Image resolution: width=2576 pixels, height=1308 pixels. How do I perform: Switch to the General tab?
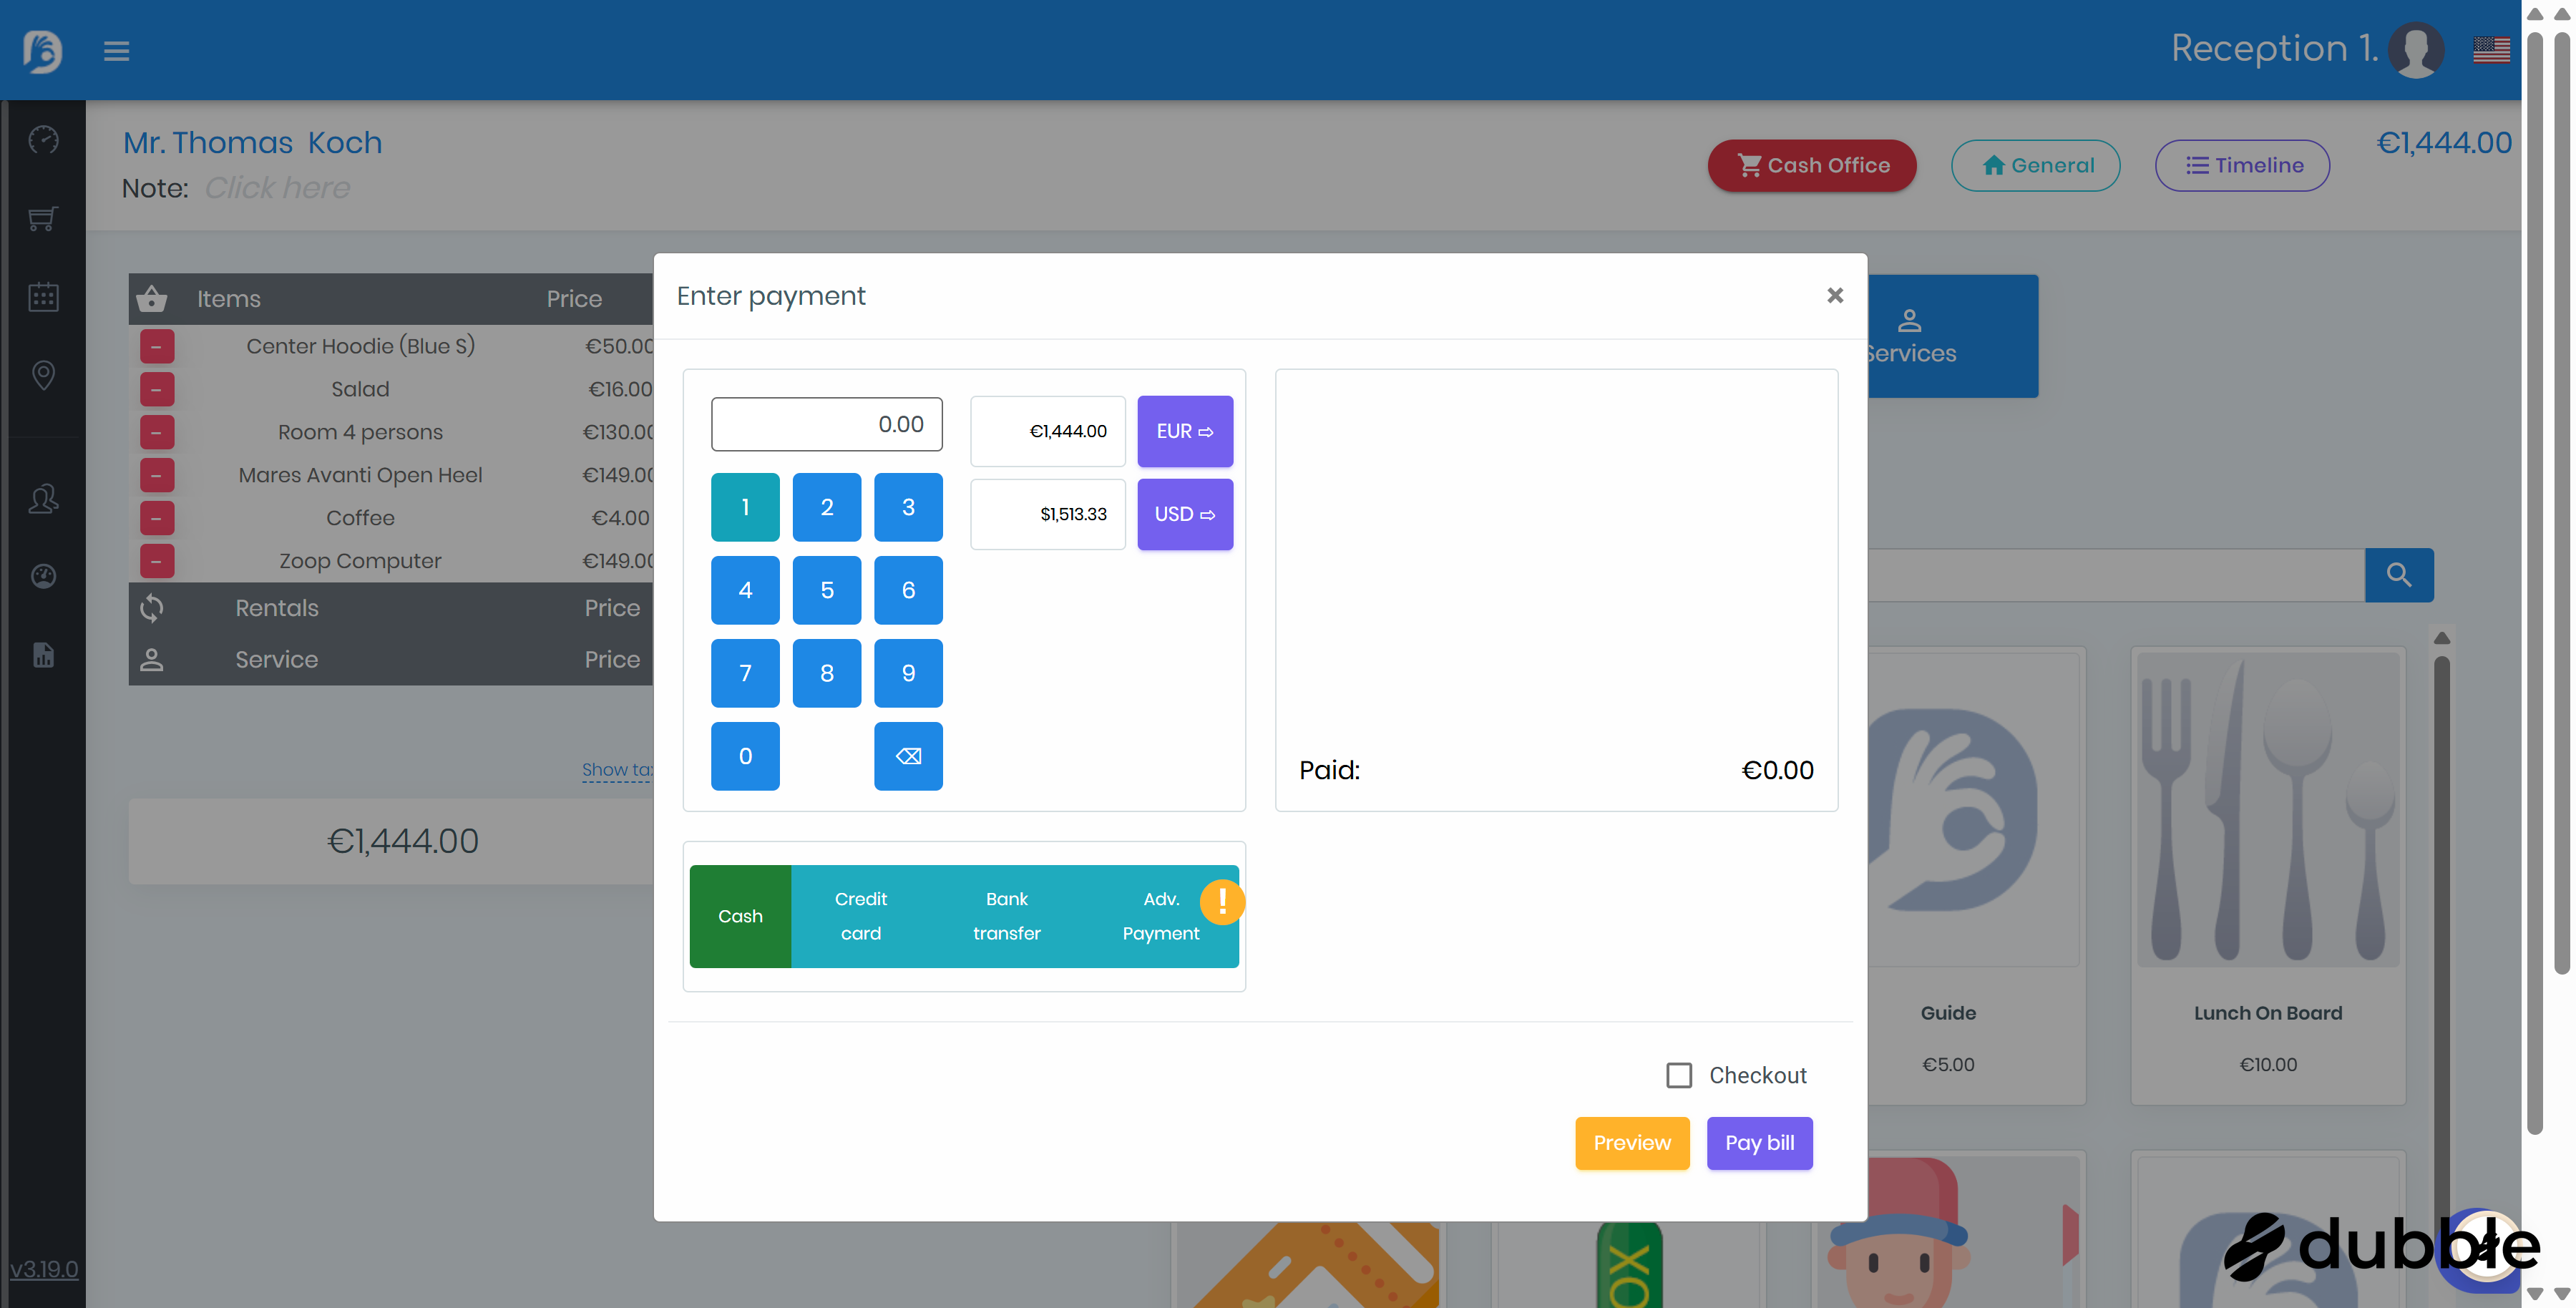pyautogui.click(x=2035, y=165)
